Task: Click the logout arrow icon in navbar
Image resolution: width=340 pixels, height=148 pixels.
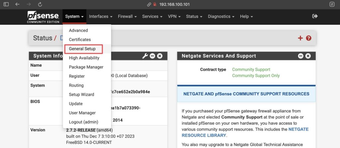Action: pos(315,16)
